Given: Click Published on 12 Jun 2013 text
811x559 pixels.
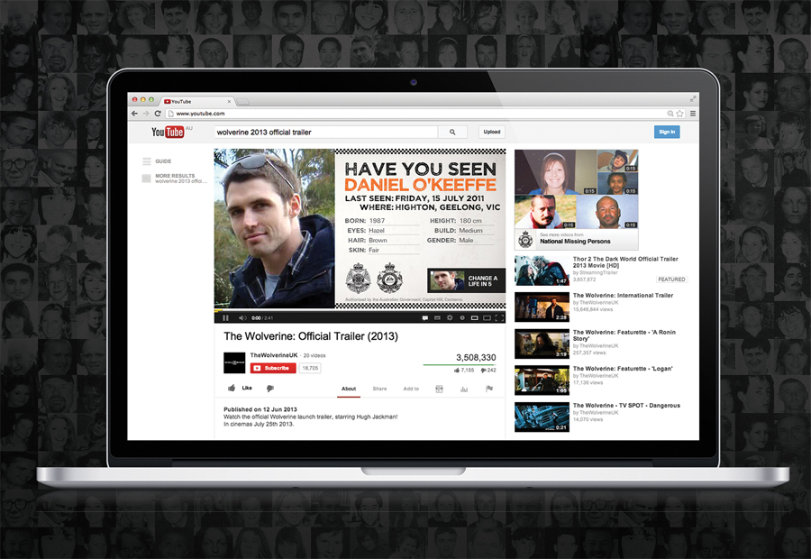Looking at the screenshot, I should click(x=260, y=409).
